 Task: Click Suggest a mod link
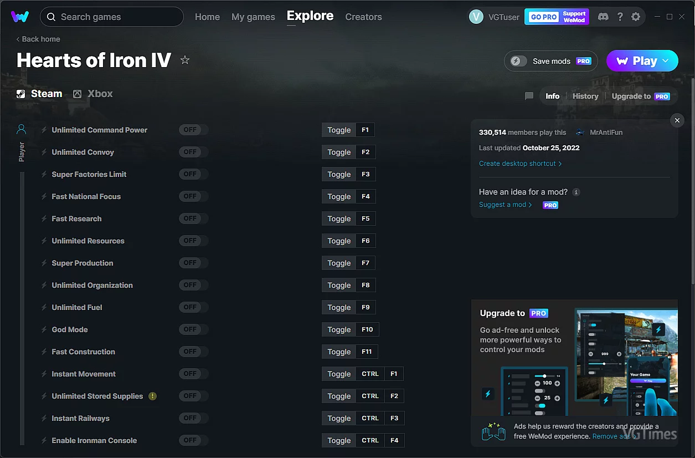pyautogui.click(x=506, y=205)
